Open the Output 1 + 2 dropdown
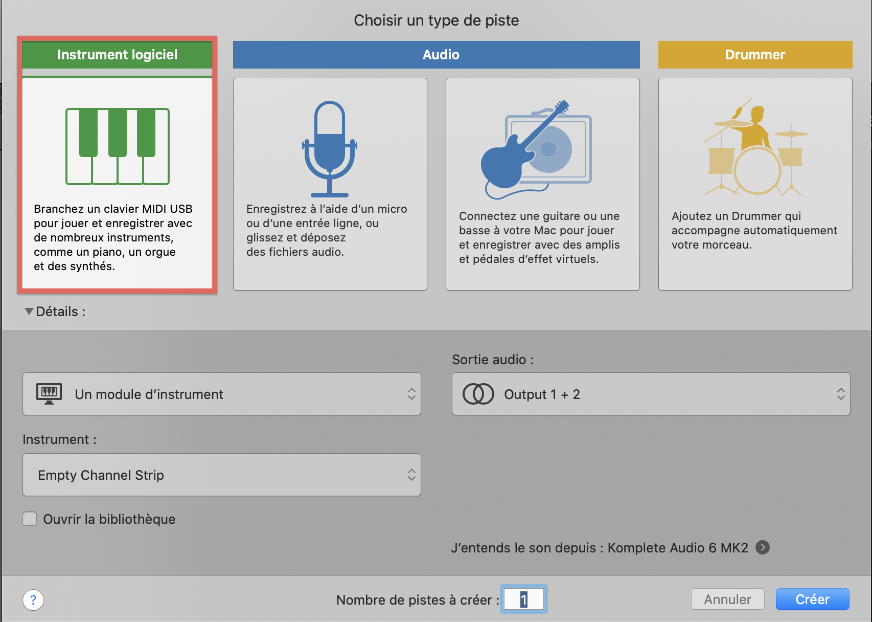872x622 pixels. point(651,394)
